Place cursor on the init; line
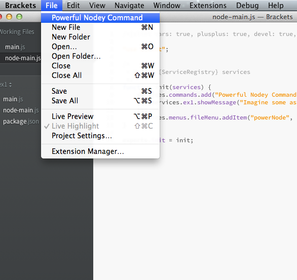 pyautogui.click(x=184, y=140)
